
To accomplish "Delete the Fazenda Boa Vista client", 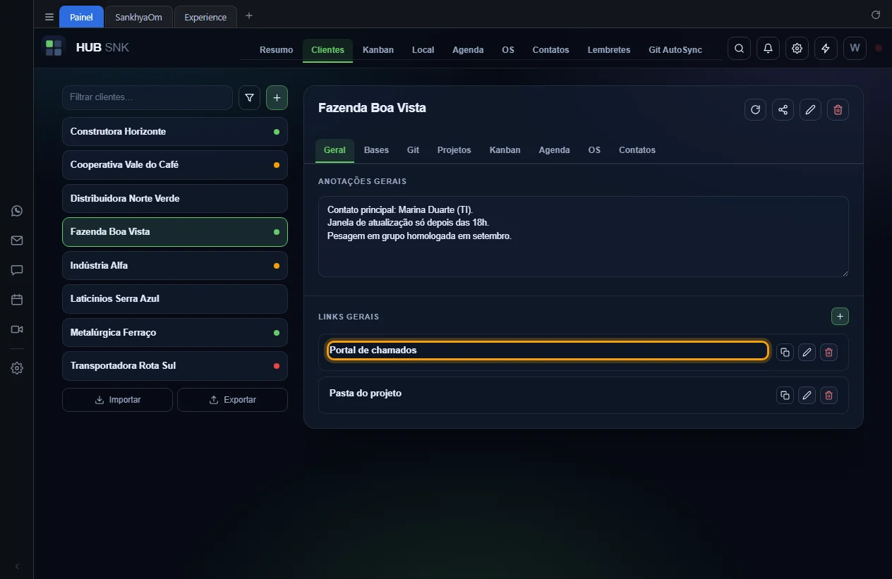I will [838, 109].
